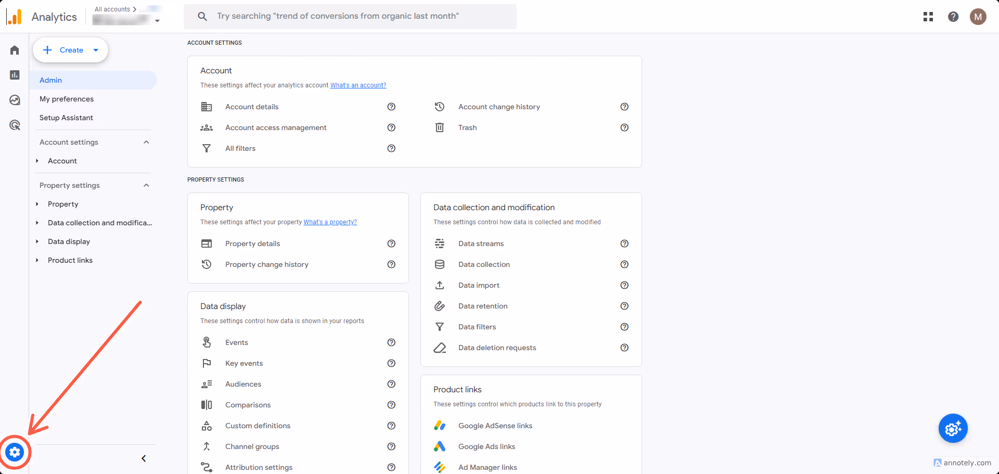This screenshot has width=999, height=474.
Task: Open the What's an account? link
Action: (x=358, y=85)
